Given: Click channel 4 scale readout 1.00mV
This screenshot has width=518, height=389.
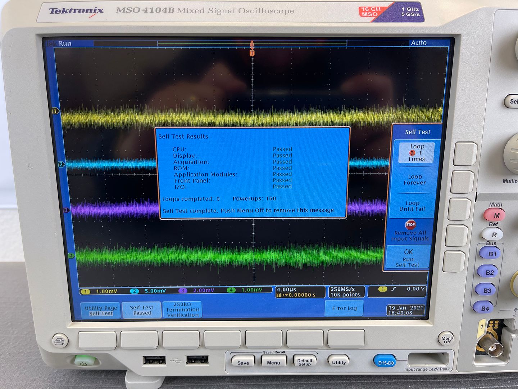Looking at the screenshot, I should coord(245,290).
